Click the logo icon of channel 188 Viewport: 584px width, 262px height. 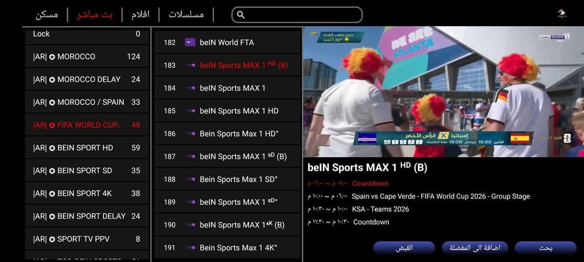pyautogui.click(x=190, y=179)
